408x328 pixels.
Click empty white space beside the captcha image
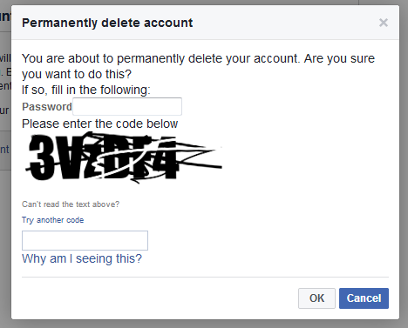click(305, 158)
